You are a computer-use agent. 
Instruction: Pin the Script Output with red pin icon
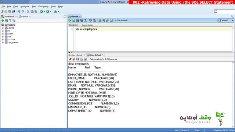click(x=70, y=59)
